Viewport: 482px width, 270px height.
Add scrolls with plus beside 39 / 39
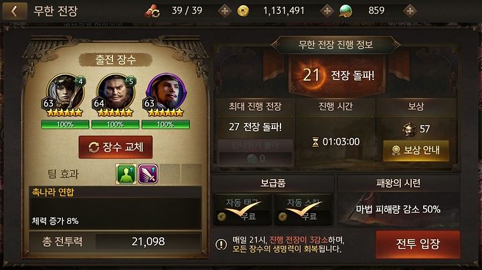coord(225,11)
